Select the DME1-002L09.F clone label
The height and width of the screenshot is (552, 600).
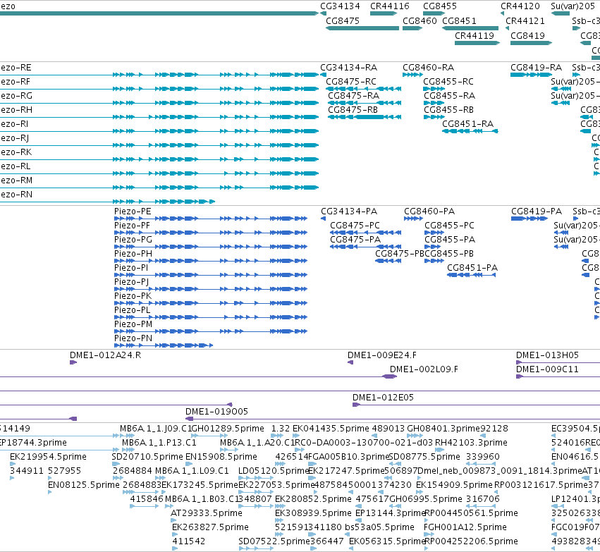pos(424,369)
